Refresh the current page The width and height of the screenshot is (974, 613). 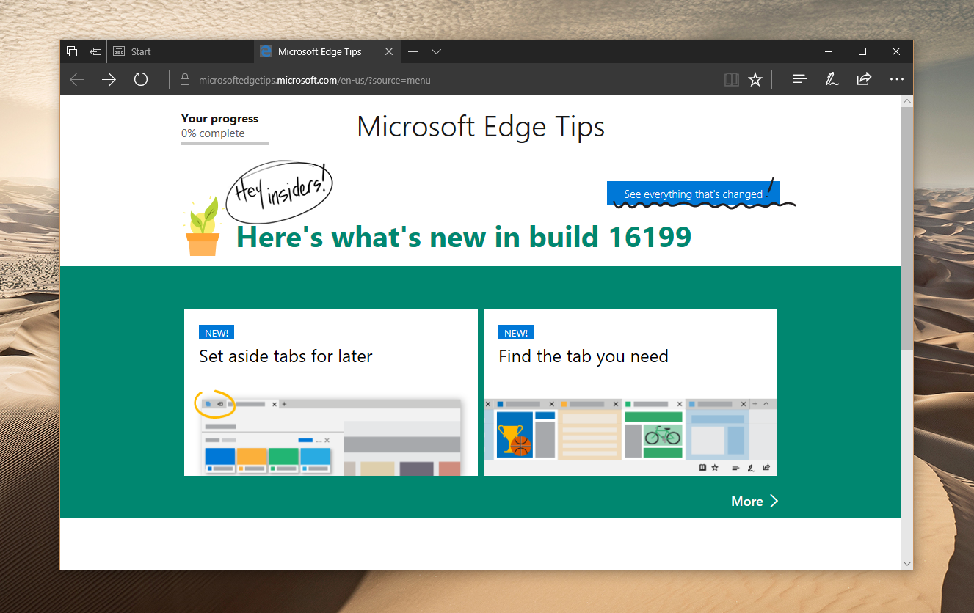coord(141,79)
